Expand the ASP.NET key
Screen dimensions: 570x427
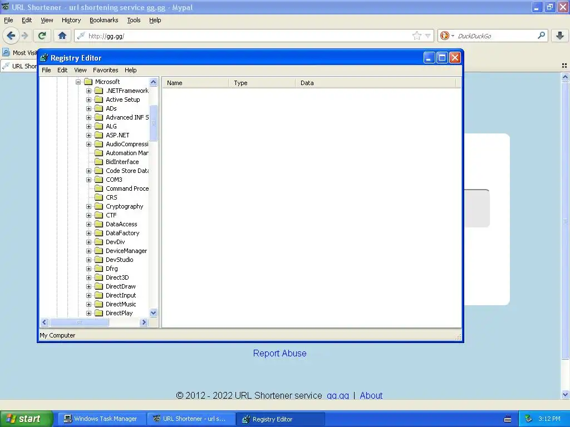89,135
